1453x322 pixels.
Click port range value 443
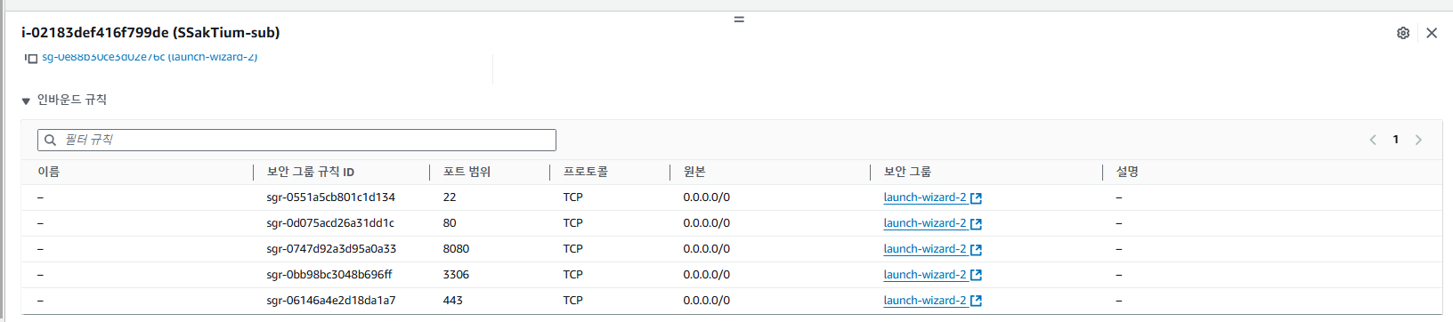coord(453,301)
